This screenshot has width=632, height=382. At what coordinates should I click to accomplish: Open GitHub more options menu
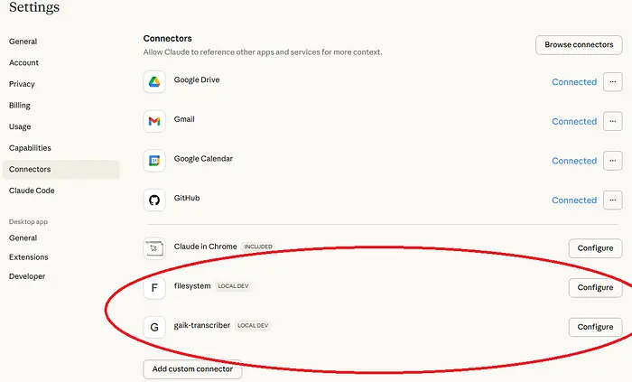(x=613, y=200)
